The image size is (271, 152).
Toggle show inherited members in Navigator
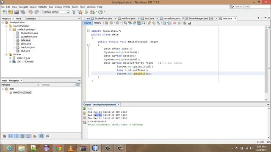coord(5,136)
